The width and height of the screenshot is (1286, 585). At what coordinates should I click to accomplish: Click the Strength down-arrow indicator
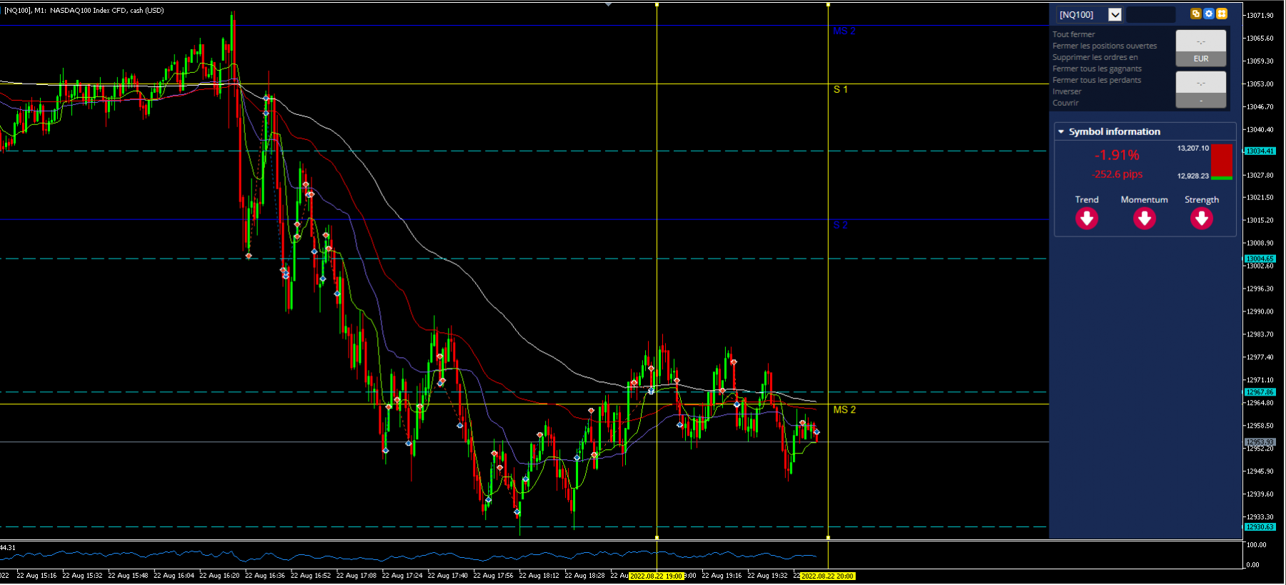coord(1201,219)
